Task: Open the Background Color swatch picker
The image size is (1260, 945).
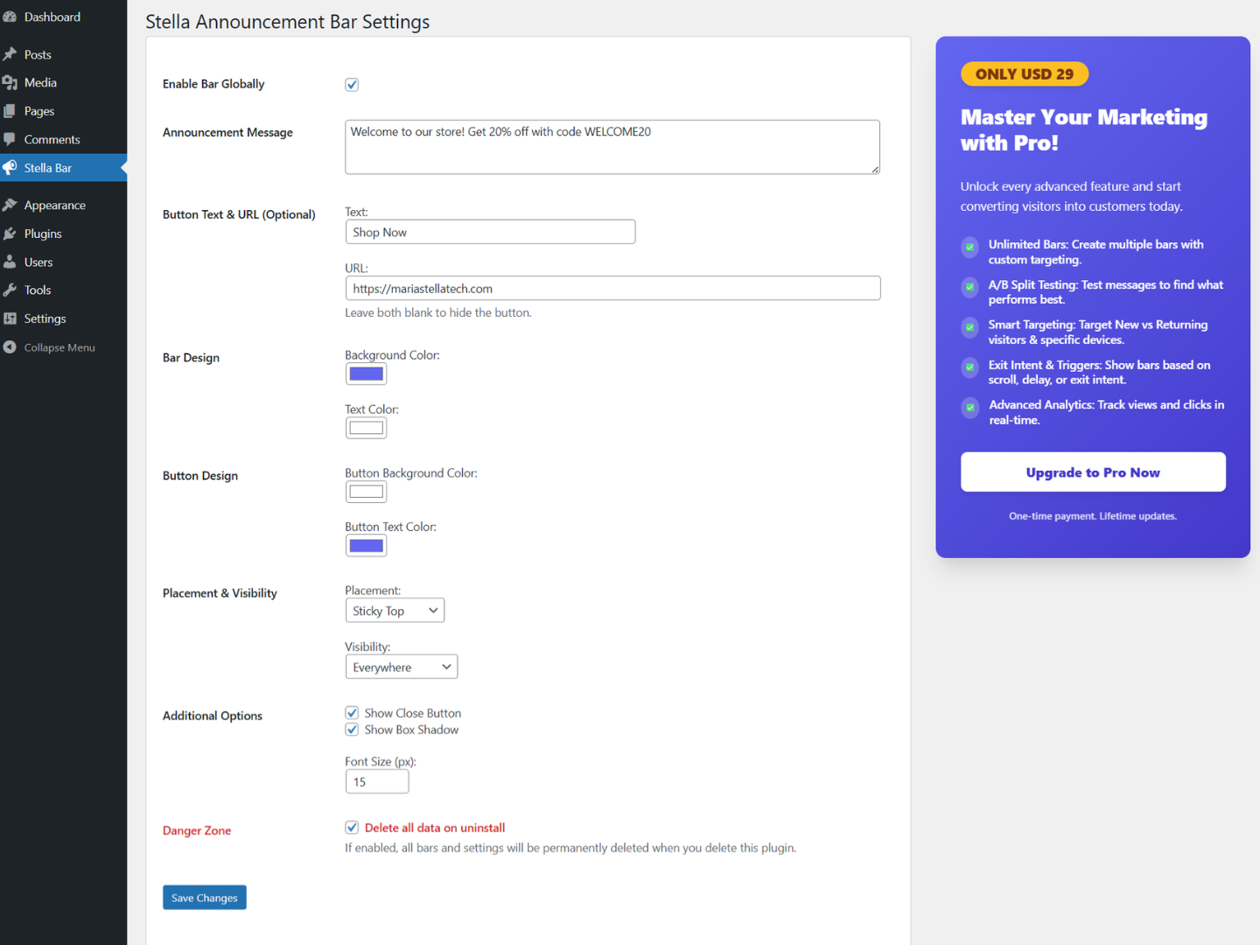Action: pyautogui.click(x=366, y=373)
